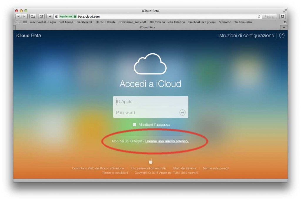The width and height of the screenshot is (301, 201).
Task: Open the macitynet.it Login bookmark
Action: click(43, 22)
